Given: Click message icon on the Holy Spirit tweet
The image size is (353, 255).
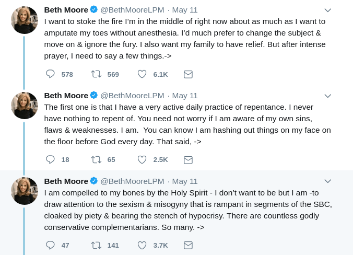Looking at the screenshot, I should (188, 245).
